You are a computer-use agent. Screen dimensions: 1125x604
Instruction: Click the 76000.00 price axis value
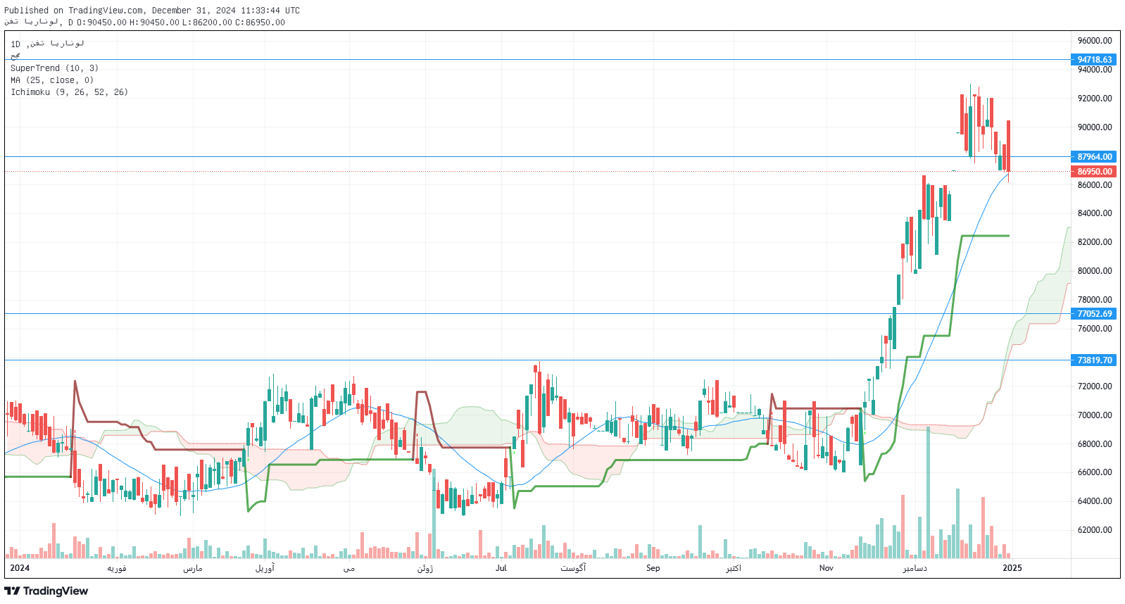(1095, 329)
